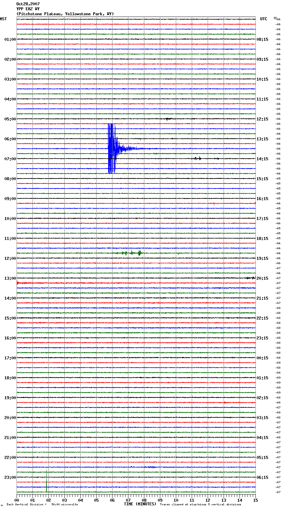Click the TIME (MINUTES) axis title
This screenshot has width=282, height=509.
140,504
